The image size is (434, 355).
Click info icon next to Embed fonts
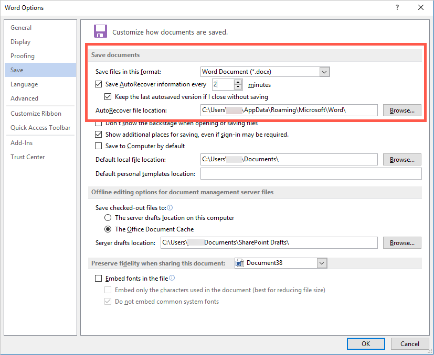(172, 279)
